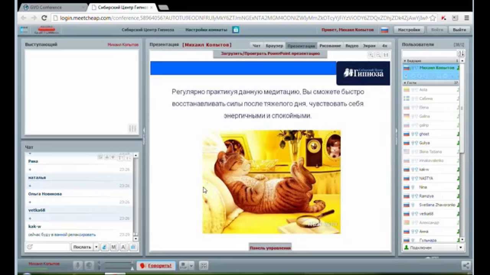The image size is (490, 275).
Task: Zoom out the presentation with magnifier minus
Action: click(378, 55)
